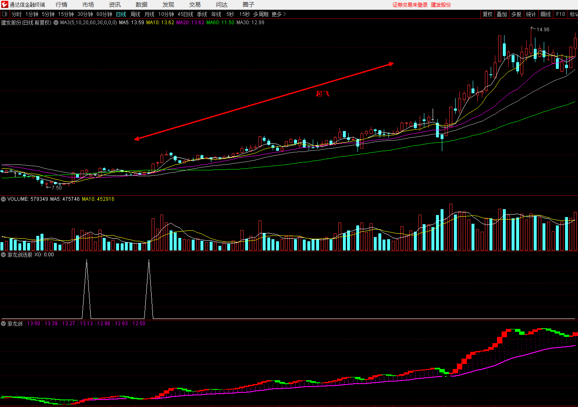Click the green MA60: 11.50 value
The height and width of the screenshot is (407, 578).
[220, 23]
